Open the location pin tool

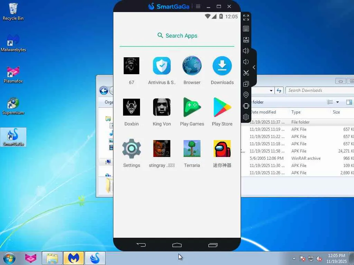coord(246,95)
